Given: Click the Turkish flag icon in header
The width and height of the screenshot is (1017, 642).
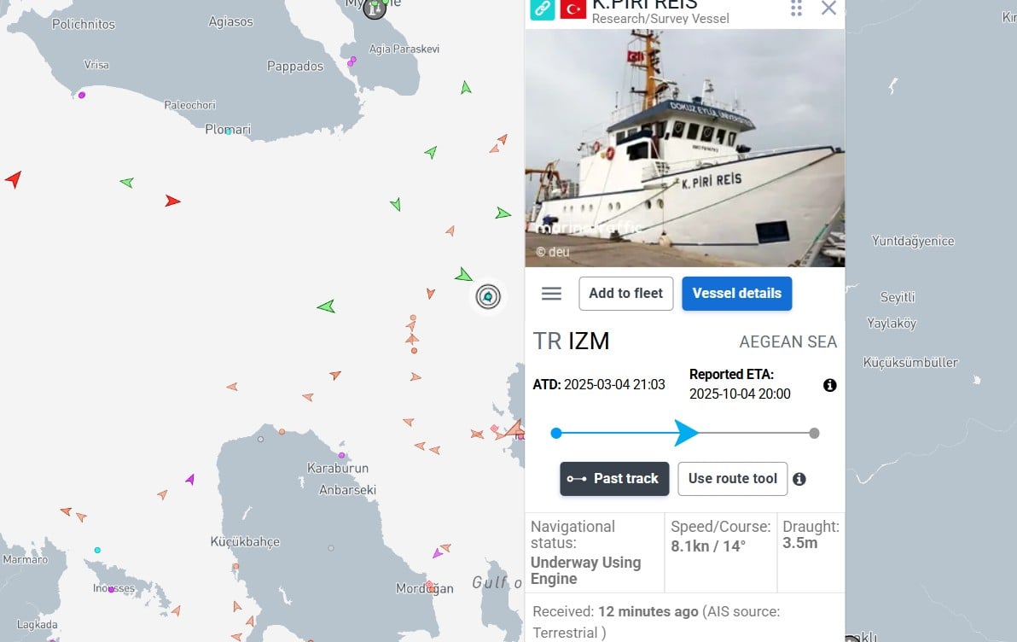Looking at the screenshot, I should (x=572, y=9).
